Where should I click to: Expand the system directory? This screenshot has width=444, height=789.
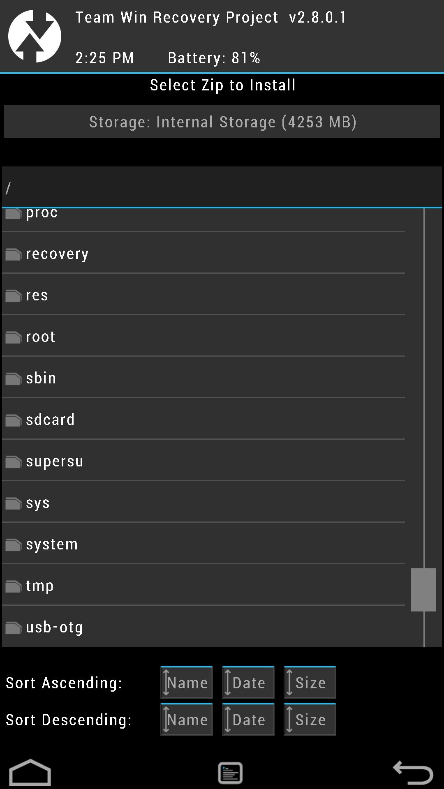(x=203, y=544)
